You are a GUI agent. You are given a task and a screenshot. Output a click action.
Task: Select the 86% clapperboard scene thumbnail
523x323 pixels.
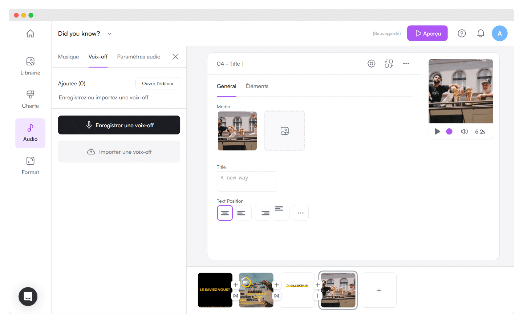coord(256,290)
